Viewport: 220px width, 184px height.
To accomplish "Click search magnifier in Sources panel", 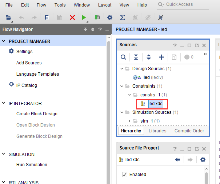I will 123,57.
